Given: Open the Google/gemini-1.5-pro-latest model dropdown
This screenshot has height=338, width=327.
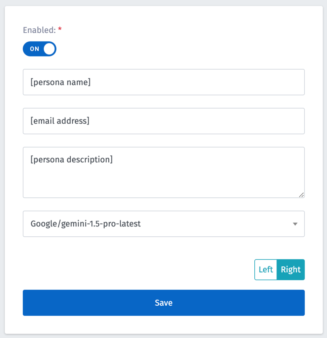Looking at the screenshot, I should click(163, 224).
